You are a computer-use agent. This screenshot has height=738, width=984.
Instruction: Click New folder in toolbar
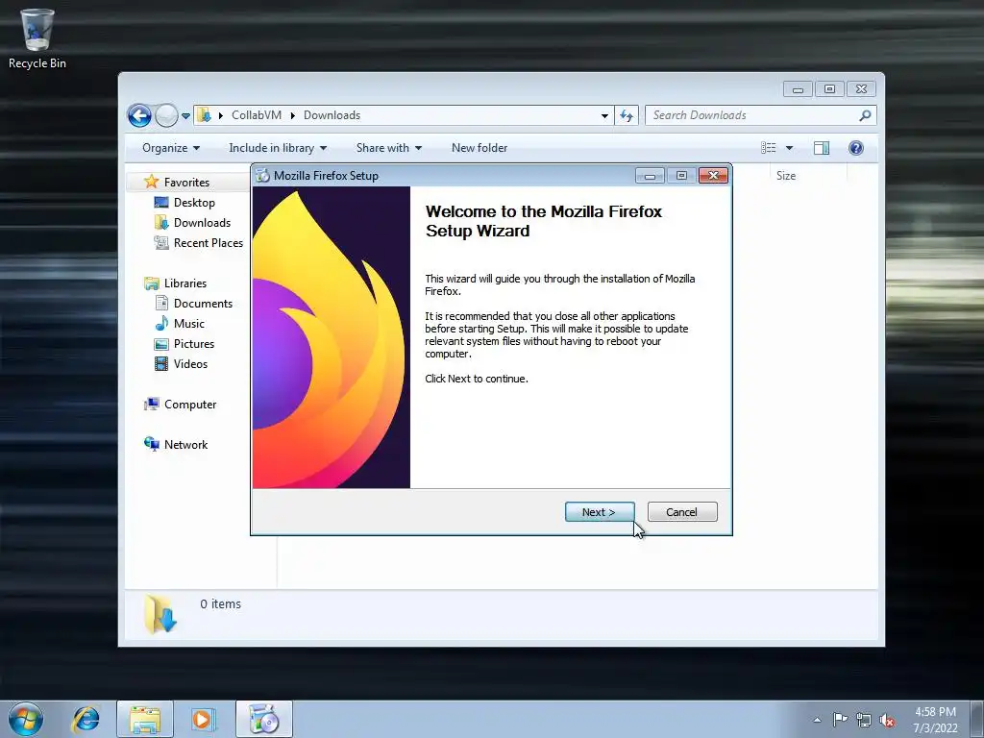[x=480, y=148]
